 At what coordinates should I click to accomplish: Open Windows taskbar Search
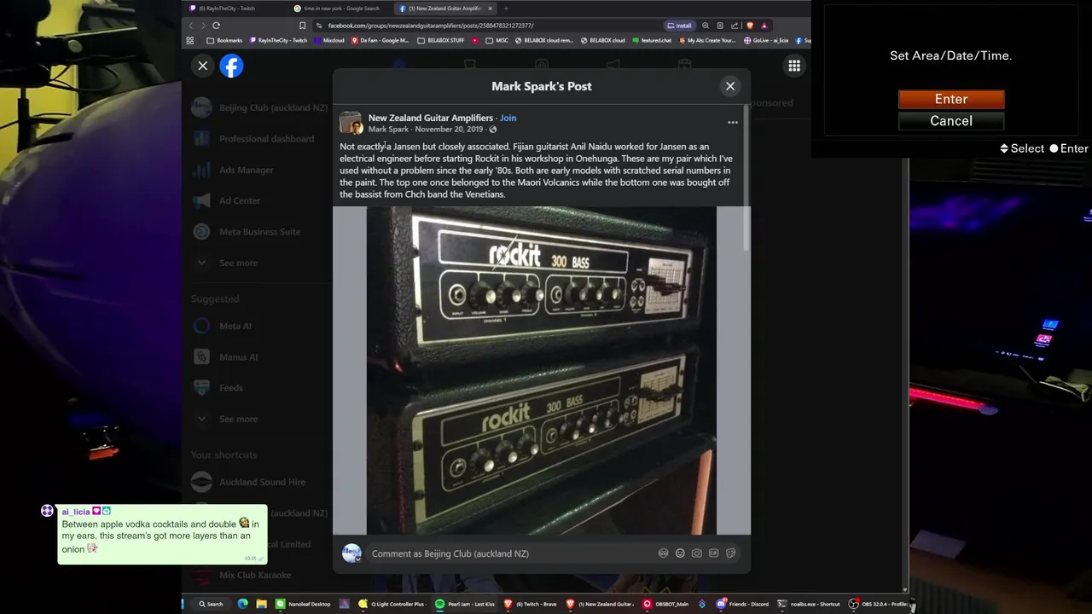tap(211, 604)
